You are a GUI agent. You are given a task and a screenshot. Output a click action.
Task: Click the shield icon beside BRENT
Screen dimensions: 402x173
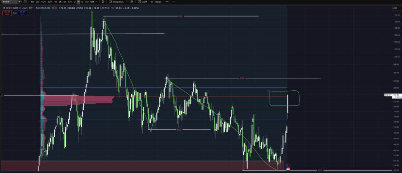point(19,2)
